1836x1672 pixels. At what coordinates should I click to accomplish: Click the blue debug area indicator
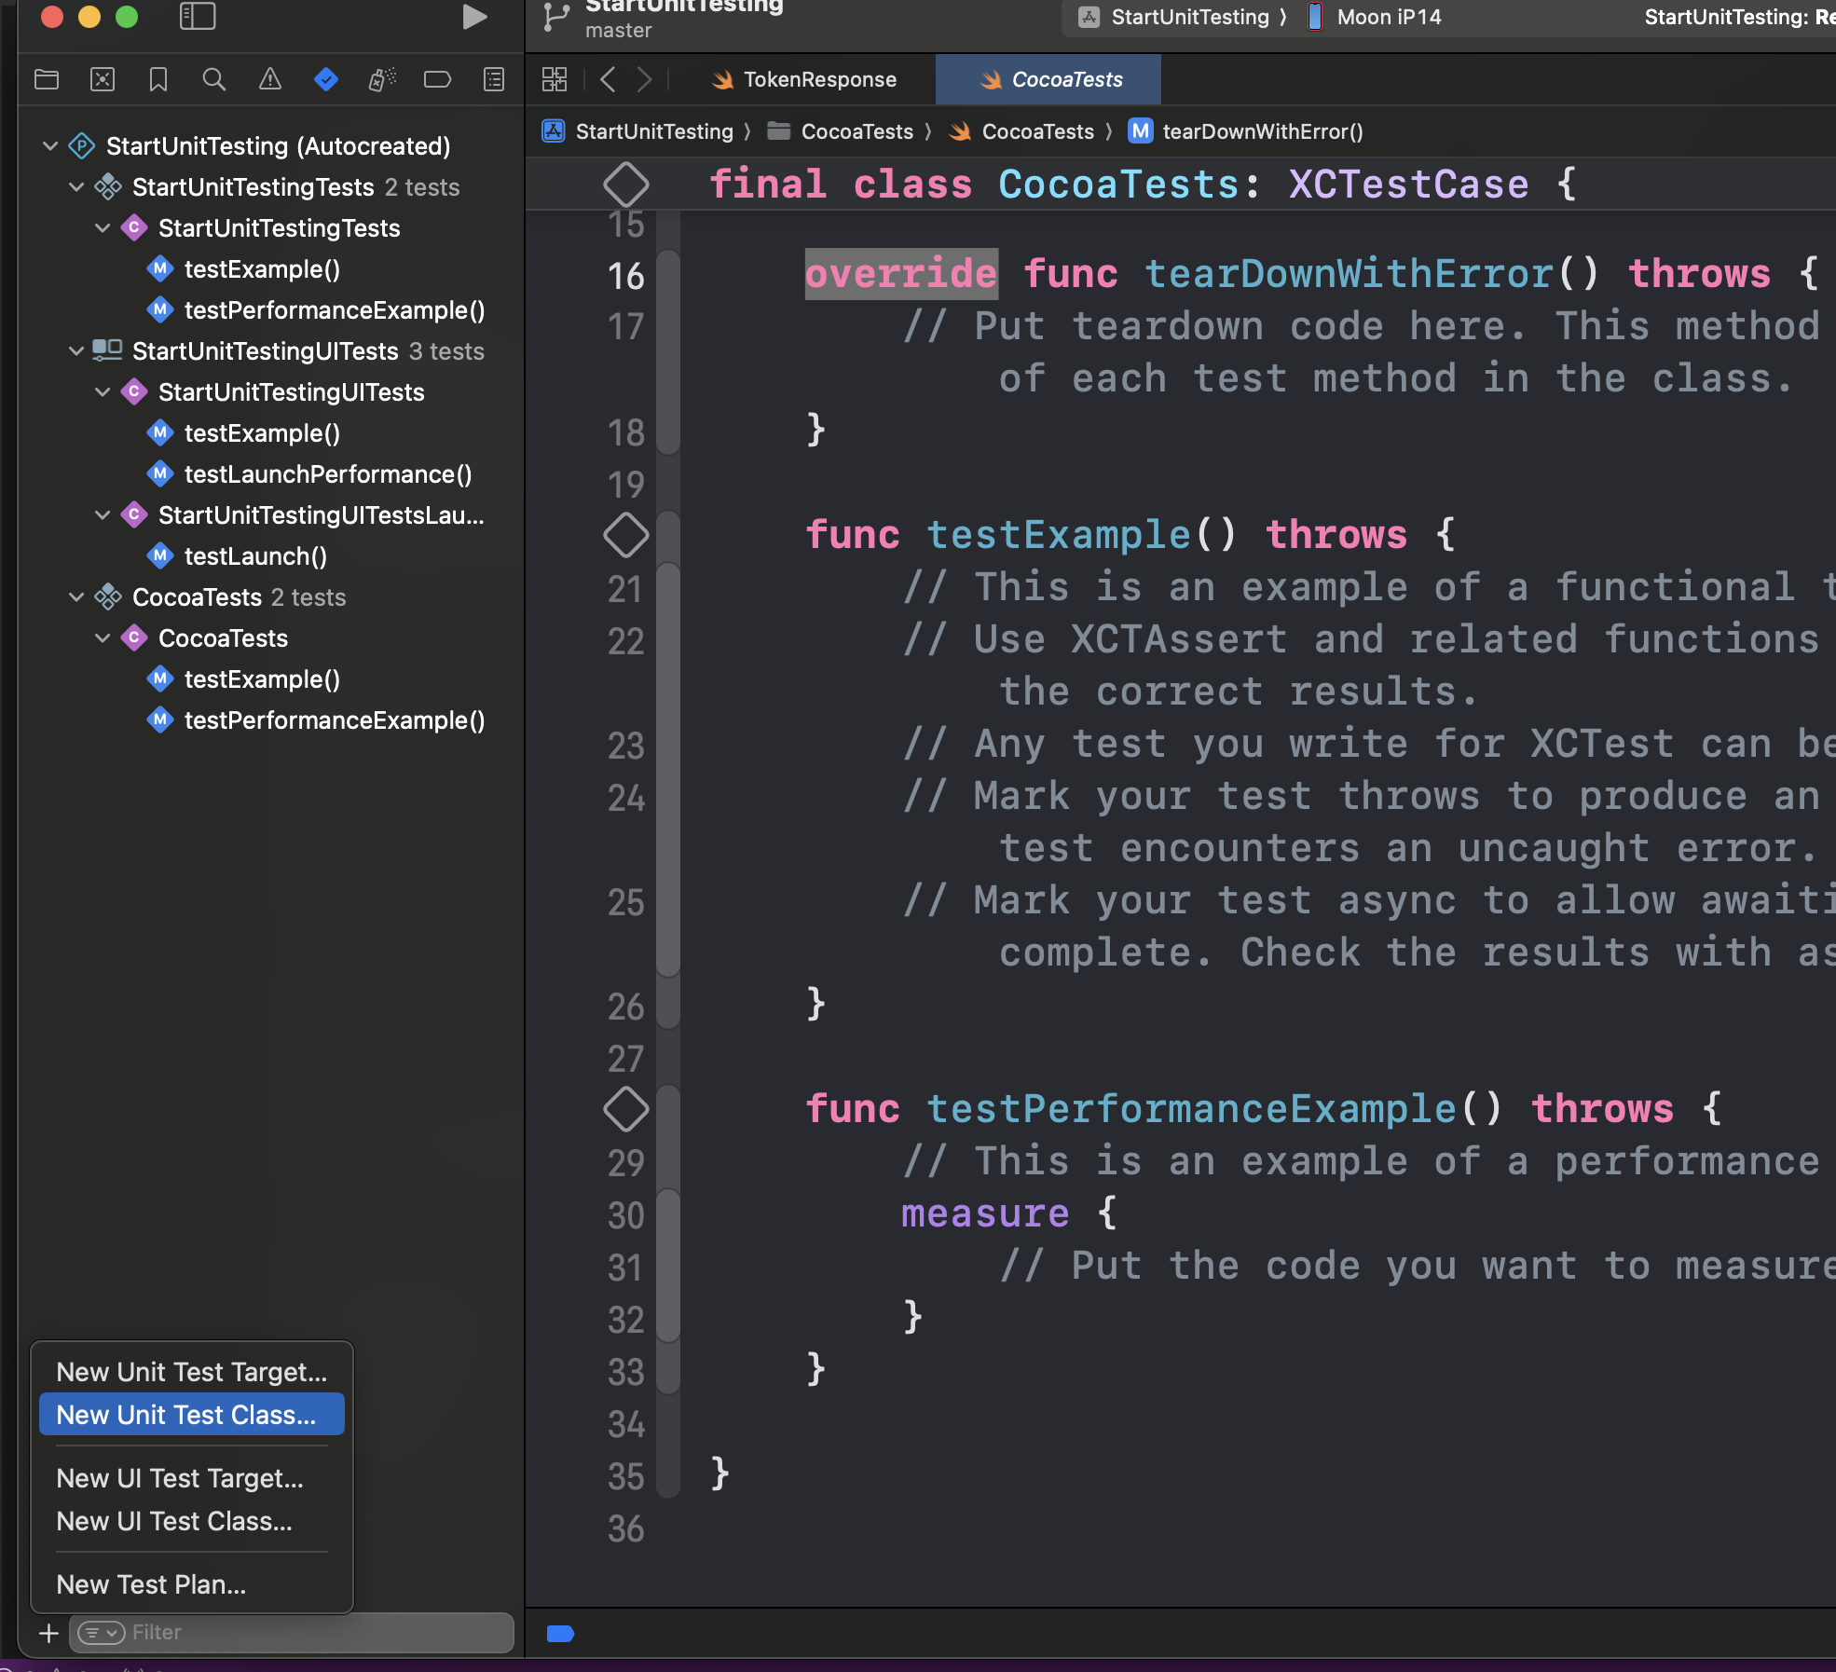coord(560,1633)
